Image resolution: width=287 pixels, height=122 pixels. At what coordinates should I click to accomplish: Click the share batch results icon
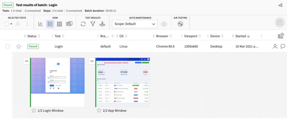280,5
